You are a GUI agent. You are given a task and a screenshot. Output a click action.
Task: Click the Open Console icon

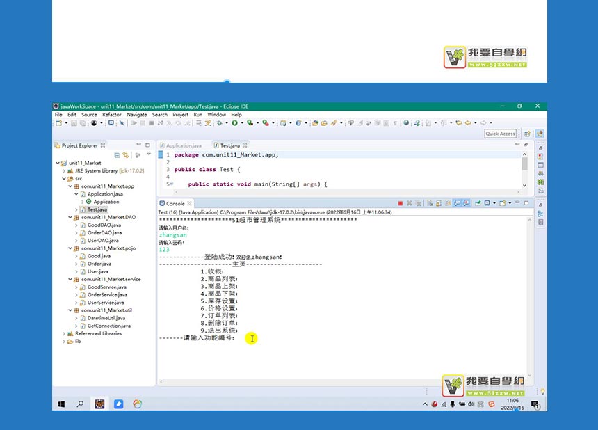pyautogui.click(x=502, y=203)
